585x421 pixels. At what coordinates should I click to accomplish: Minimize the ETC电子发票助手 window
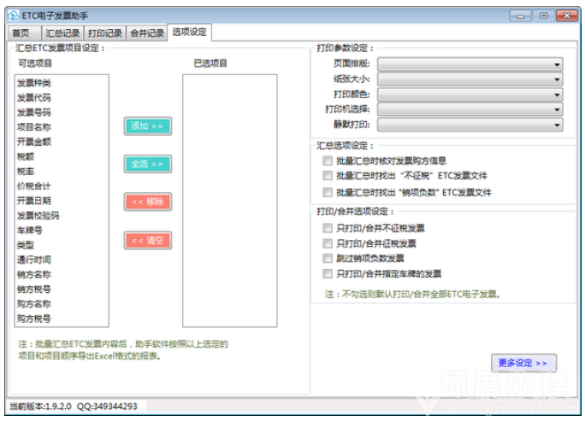(521, 16)
